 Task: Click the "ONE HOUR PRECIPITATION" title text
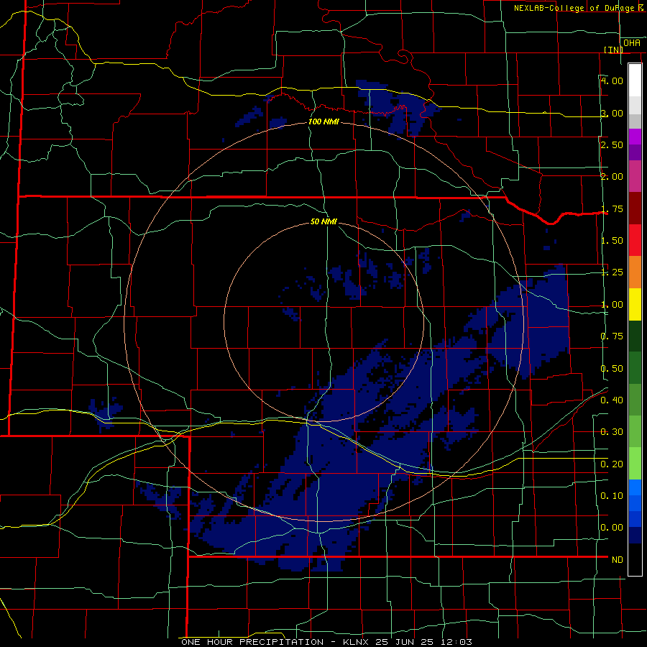[x=252, y=642]
